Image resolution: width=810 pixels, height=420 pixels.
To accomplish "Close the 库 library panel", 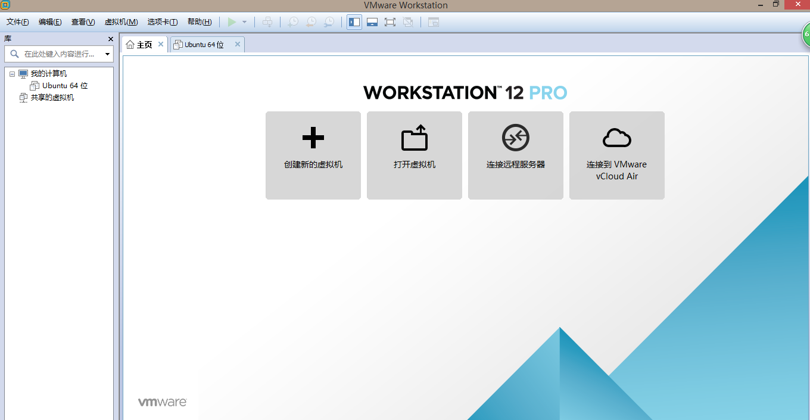I will 110,39.
